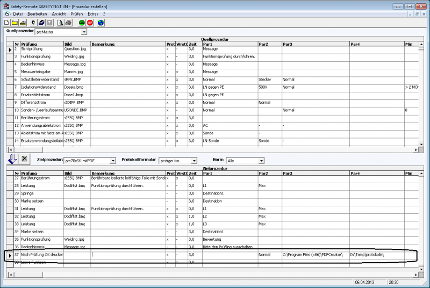Screen dimensions: 430x288
Task: Click the head silhouette toolbar icon
Action: (x=33, y=23)
